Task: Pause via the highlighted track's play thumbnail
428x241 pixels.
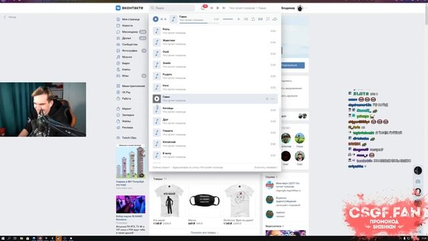Action: point(156,98)
